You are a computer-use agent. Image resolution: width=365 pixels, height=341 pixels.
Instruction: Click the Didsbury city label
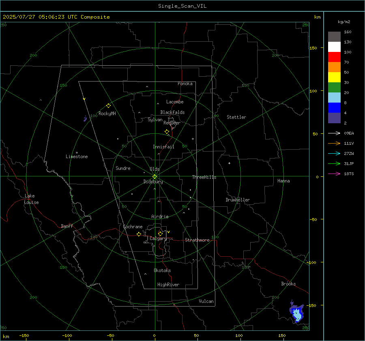coord(153,182)
